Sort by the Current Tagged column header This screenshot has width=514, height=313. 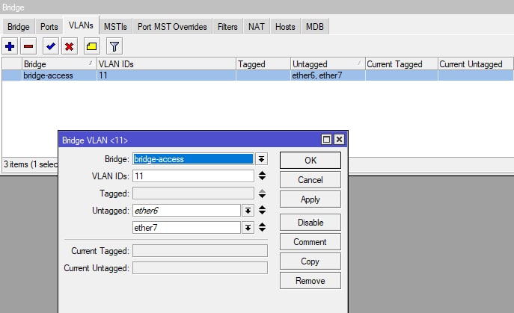pyautogui.click(x=401, y=63)
